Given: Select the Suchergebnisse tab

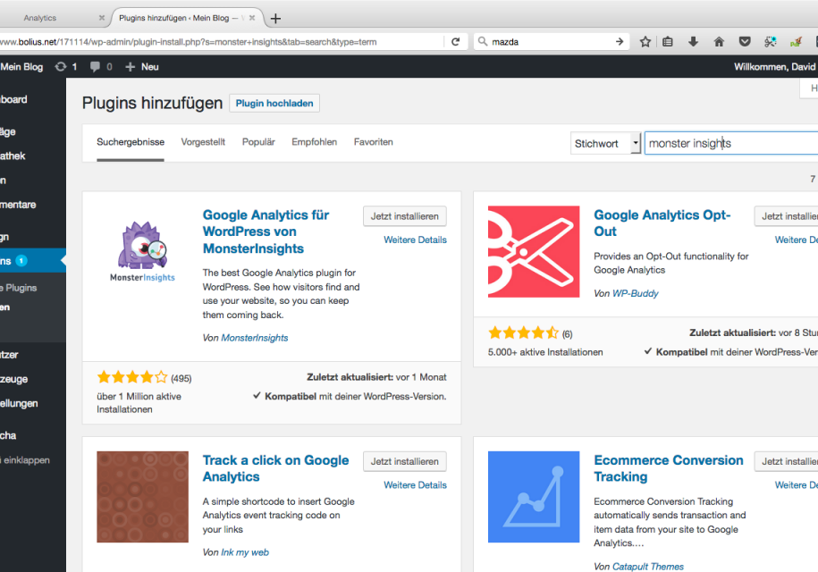Looking at the screenshot, I should (x=131, y=142).
